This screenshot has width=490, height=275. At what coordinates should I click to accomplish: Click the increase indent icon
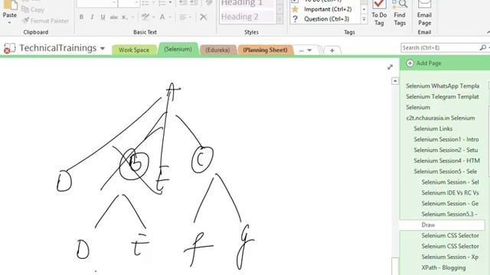pos(194,3)
